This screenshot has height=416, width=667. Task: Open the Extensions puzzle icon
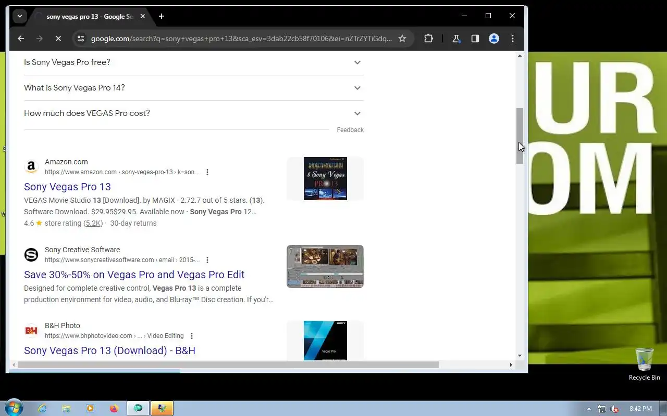pos(428,38)
